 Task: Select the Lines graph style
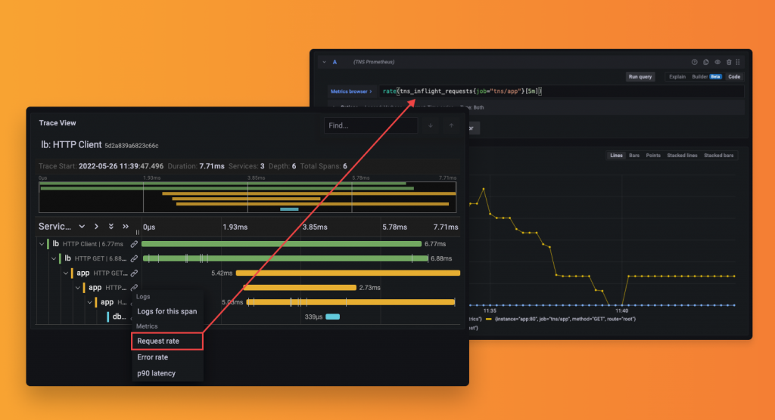[616, 156]
